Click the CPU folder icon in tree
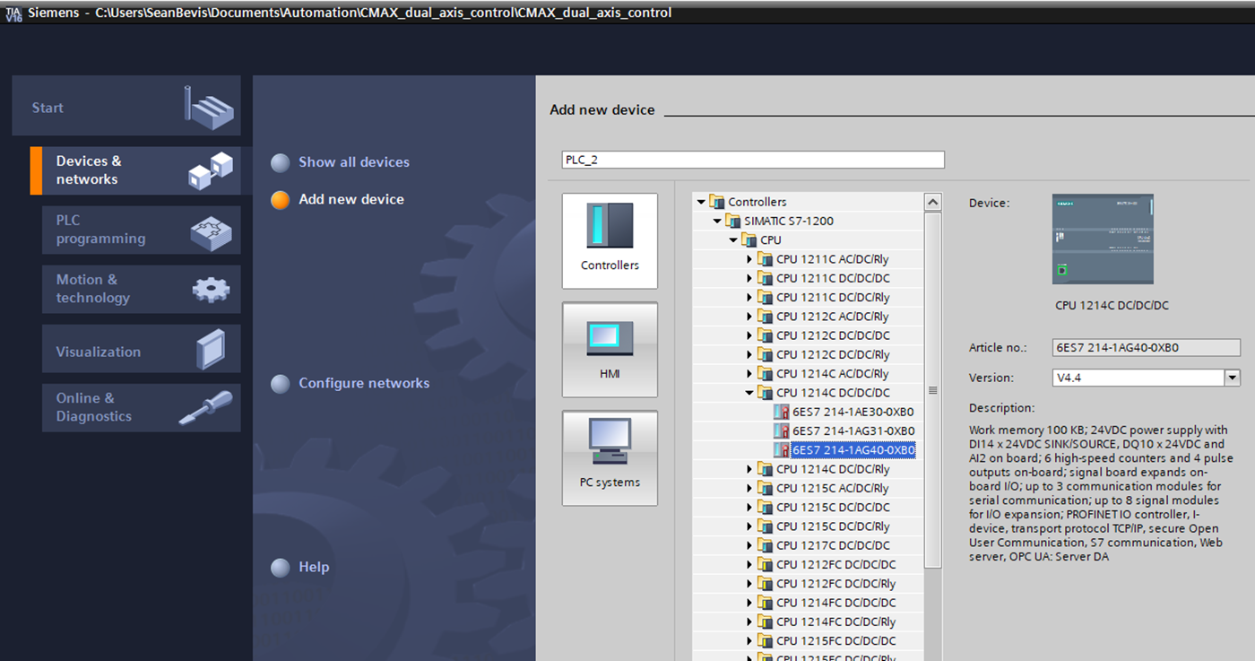The width and height of the screenshot is (1255, 661). pos(749,240)
